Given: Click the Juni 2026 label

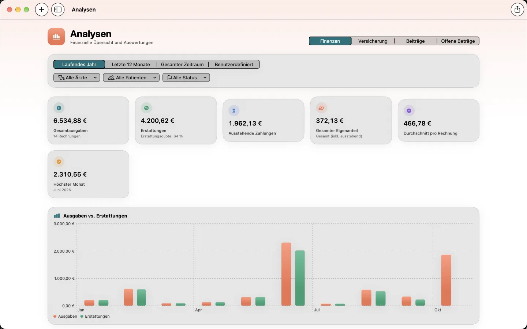Looking at the screenshot, I should [62, 190].
